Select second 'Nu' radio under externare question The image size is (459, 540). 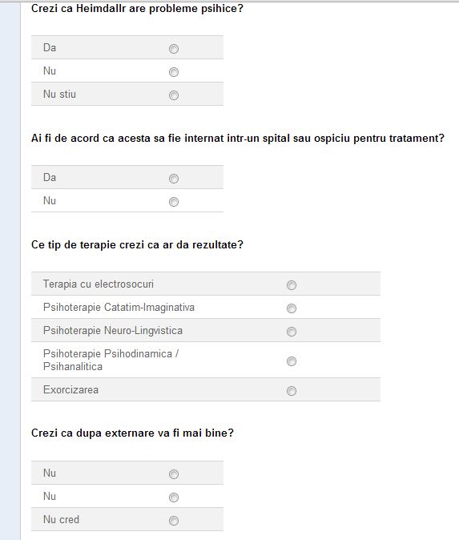click(174, 498)
